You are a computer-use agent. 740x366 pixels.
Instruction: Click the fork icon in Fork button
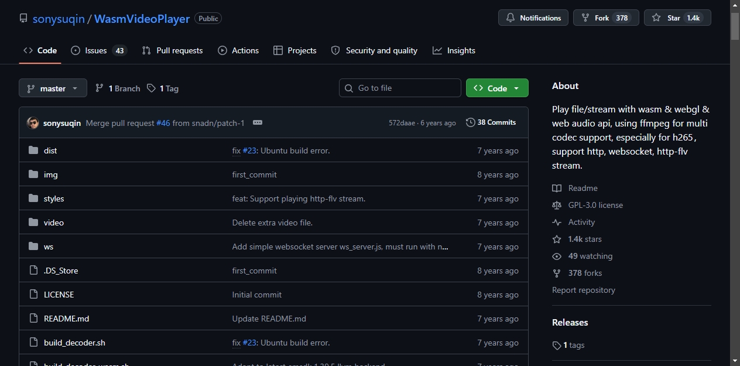[x=585, y=18]
